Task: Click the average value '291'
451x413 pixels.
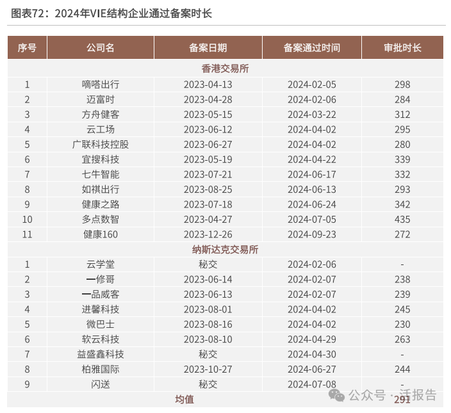Action: (x=402, y=400)
